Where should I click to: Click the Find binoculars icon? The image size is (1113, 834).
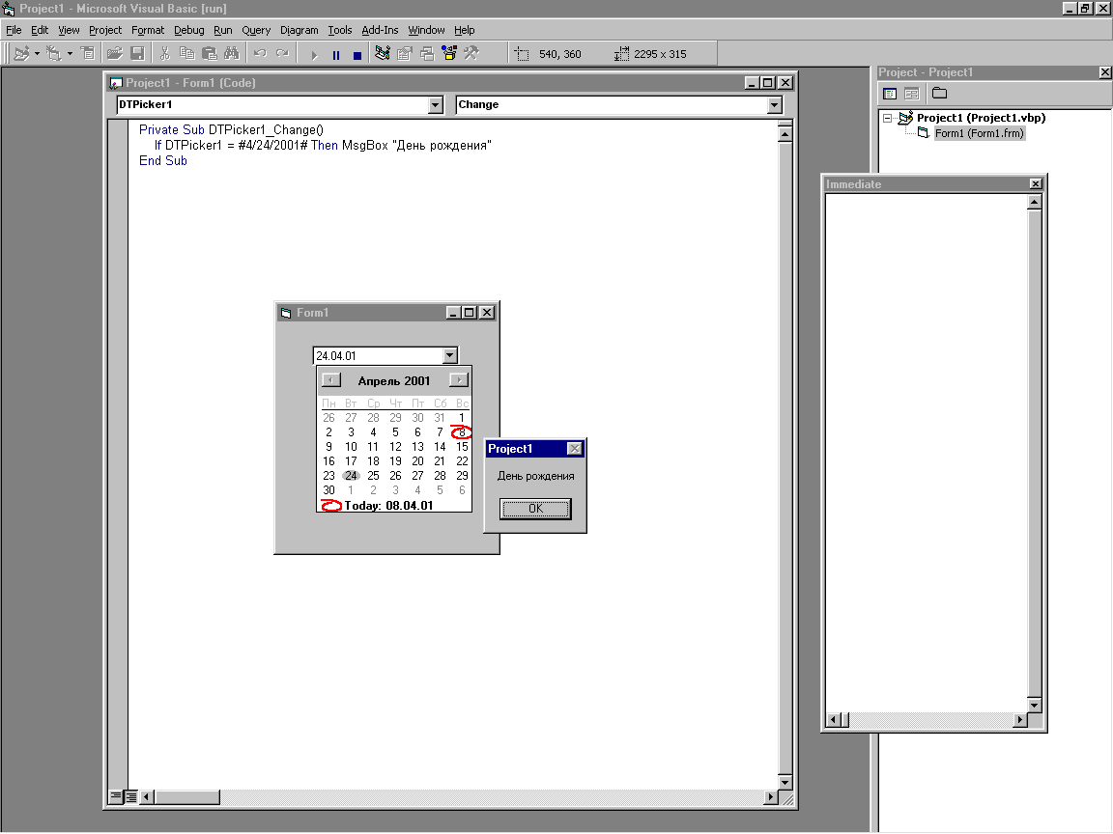[x=232, y=54]
